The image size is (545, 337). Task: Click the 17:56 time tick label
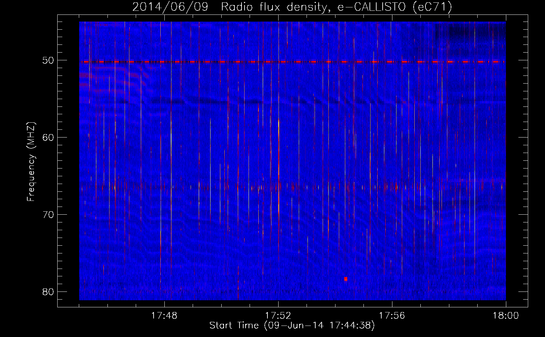[x=392, y=316]
